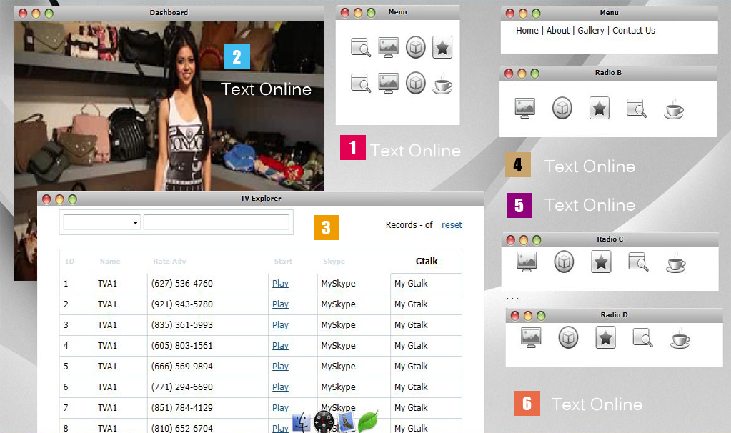Choose the coffee cup icon in Radio C

pos(675,262)
